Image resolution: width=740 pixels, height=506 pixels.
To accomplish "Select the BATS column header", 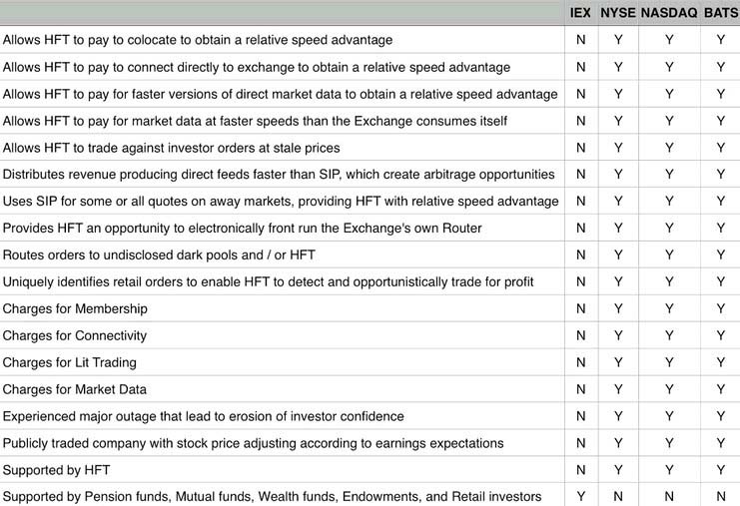I will click(721, 13).
